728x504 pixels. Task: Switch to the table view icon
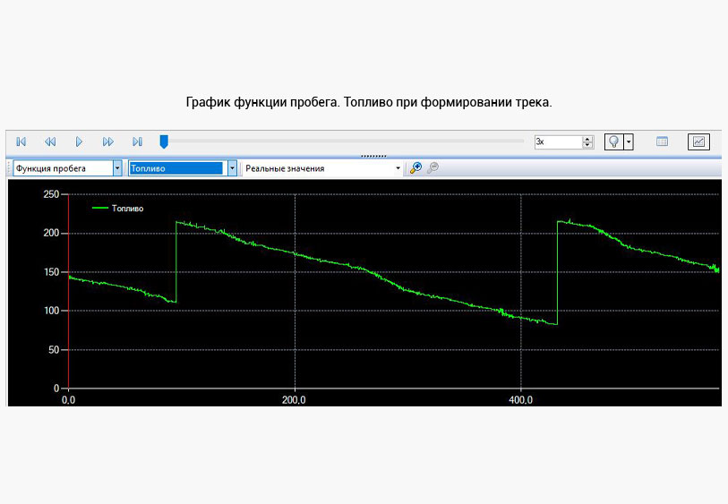663,141
